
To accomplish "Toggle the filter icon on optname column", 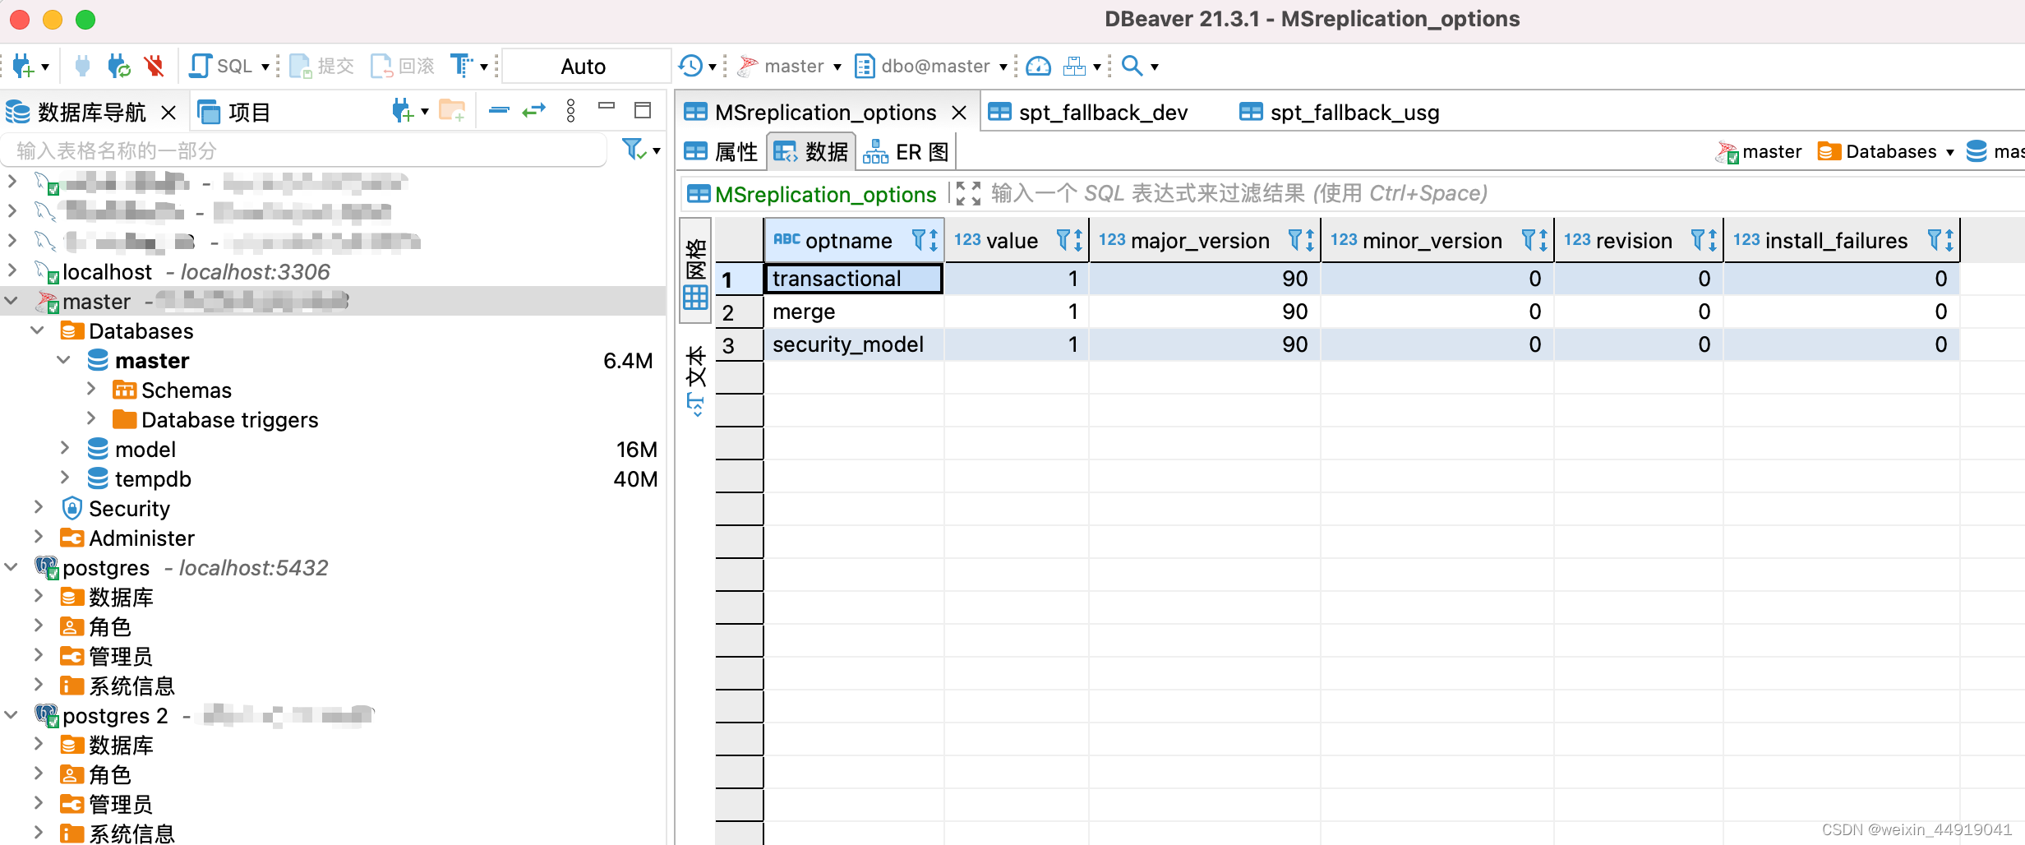I will (920, 240).
